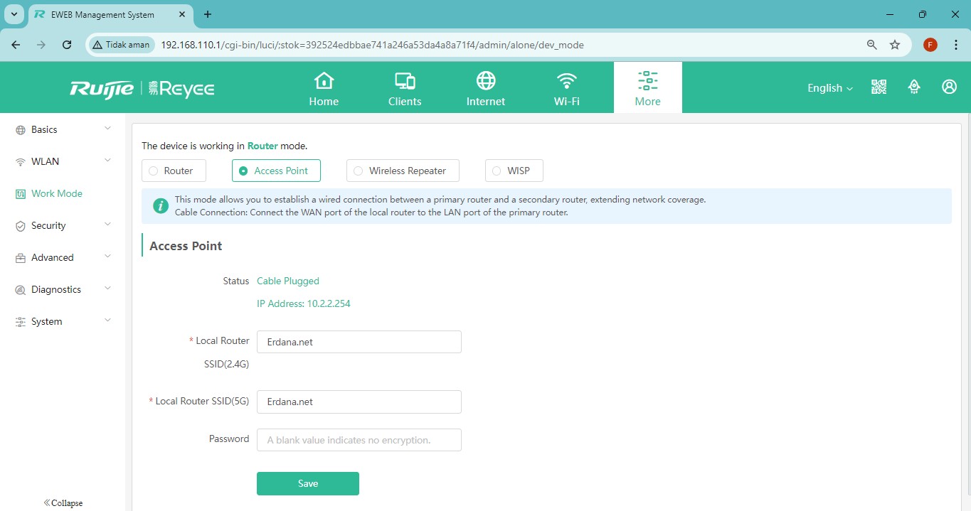This screenshot has height=511, width=971.
Task: Show the QR code icon
Action: [x=879, y=87]
